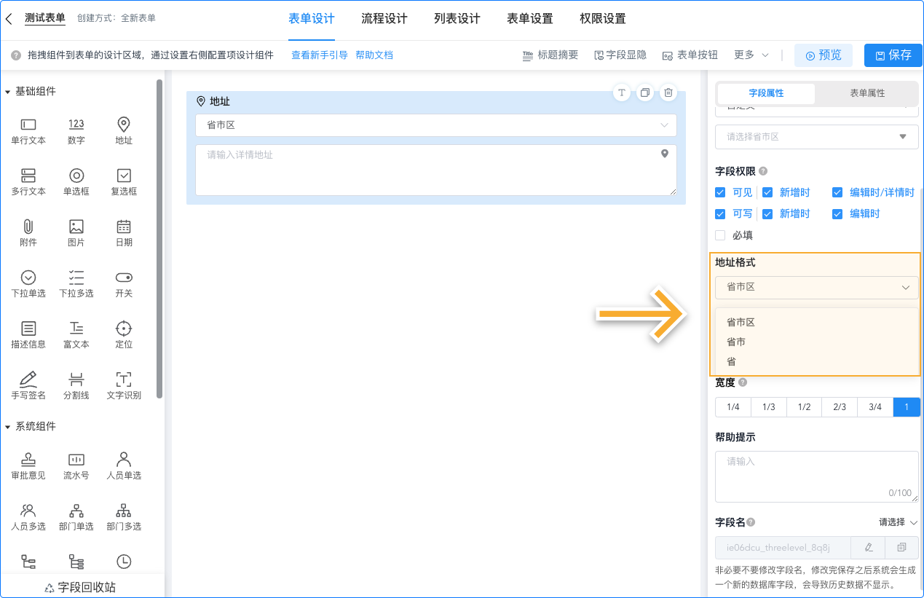Viewport: 924px width, 598px height.
Task: Select the 附件 attachment component
Action: click(x=28, y=227)
